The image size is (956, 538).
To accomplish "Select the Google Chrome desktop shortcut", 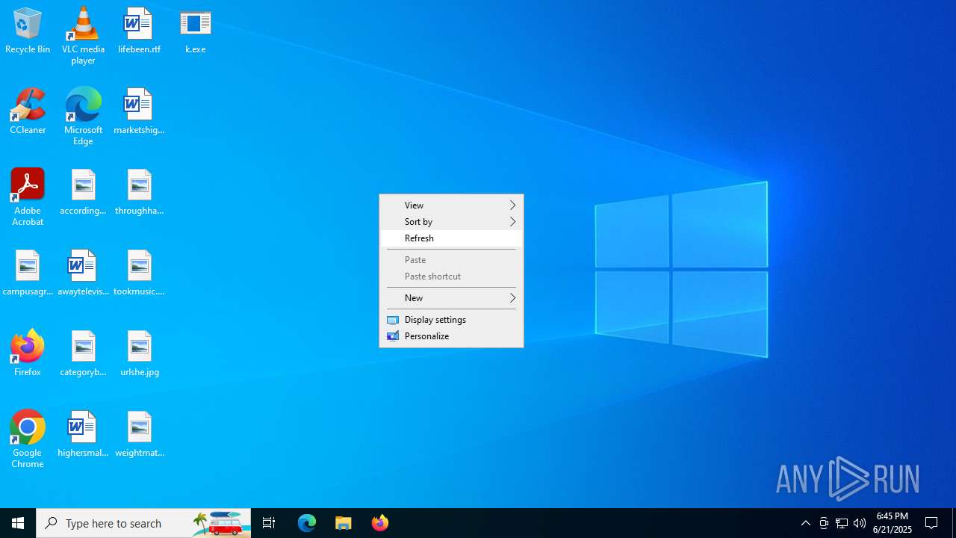I will tap(28, 439).
